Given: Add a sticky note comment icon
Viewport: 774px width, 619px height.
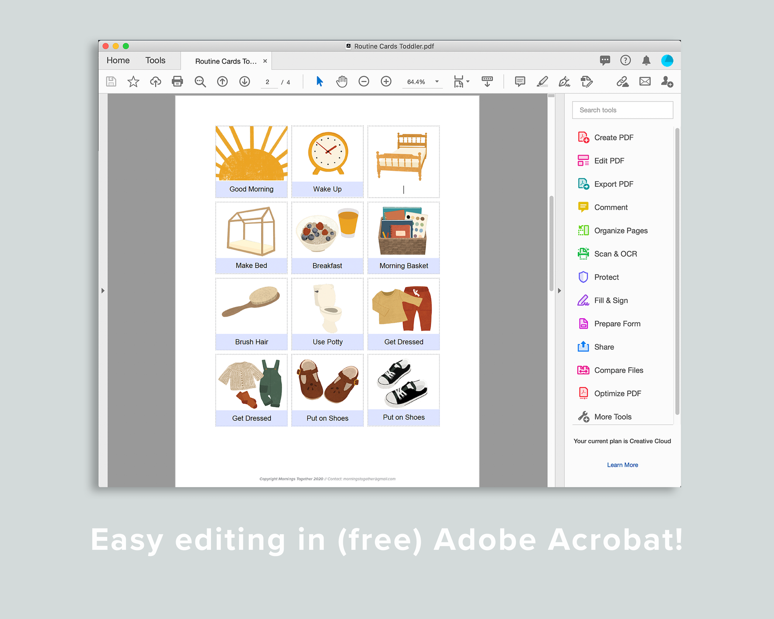Looking at the screenshot, I should tap(520, 82).
